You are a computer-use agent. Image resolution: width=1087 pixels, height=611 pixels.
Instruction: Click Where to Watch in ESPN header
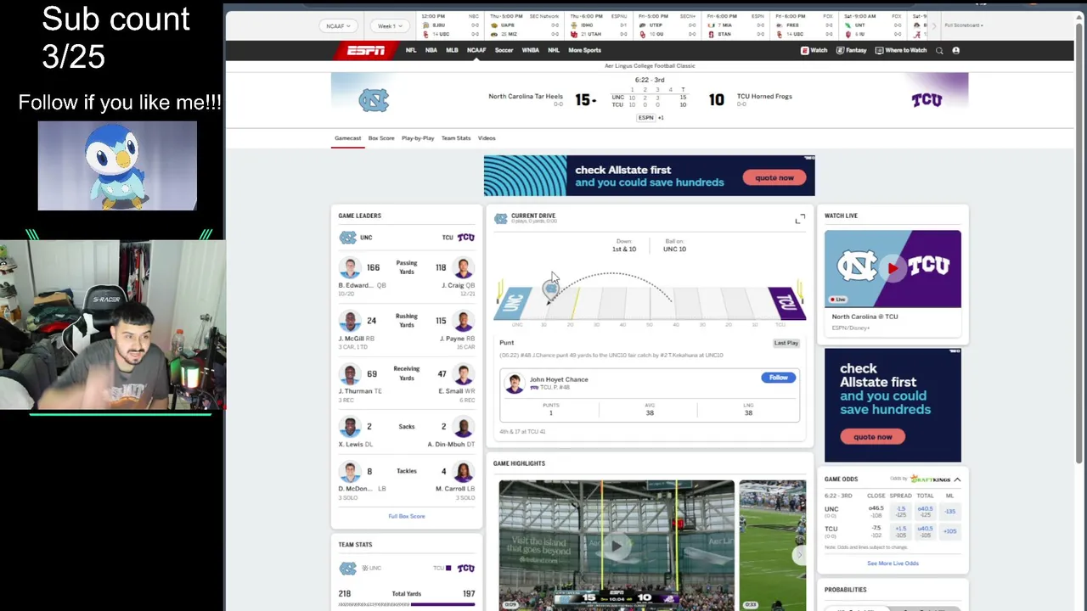click(901, 51)
